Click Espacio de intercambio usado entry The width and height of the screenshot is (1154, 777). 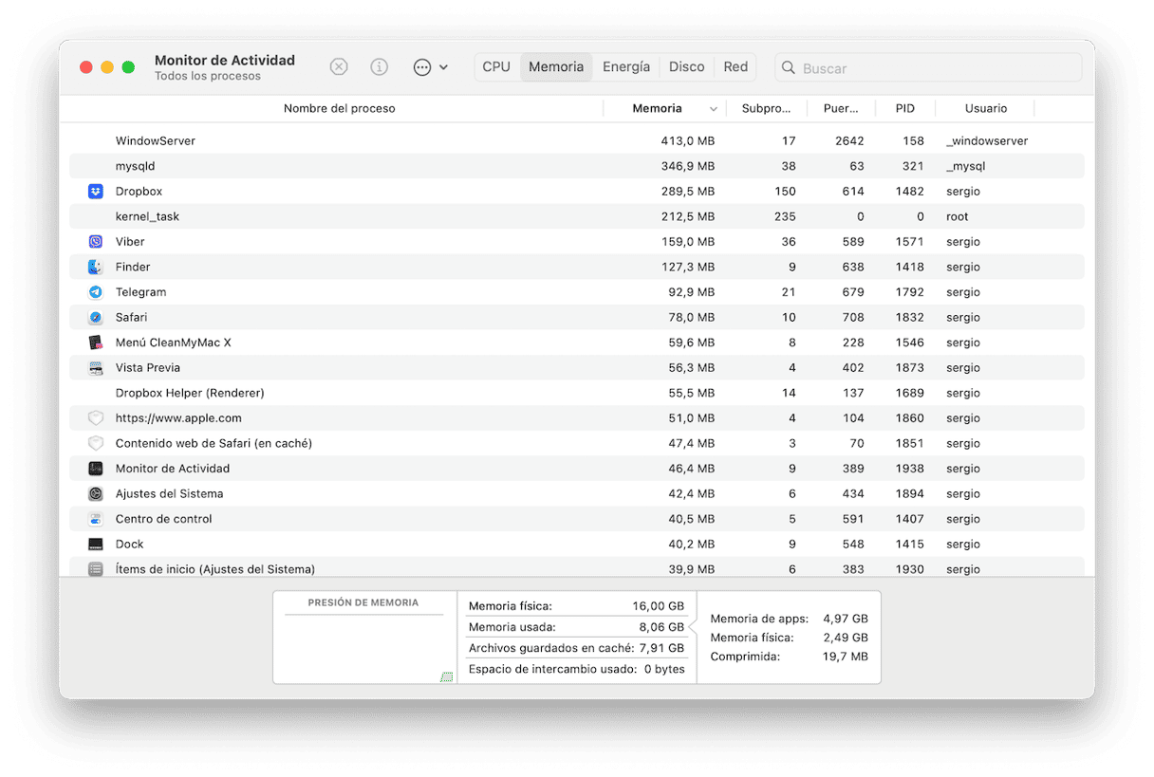coord(576,670)
